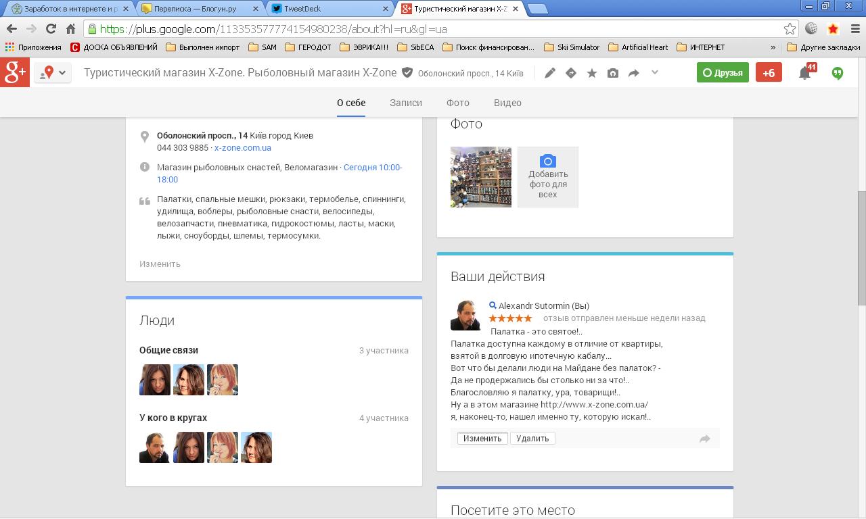The image size is (866, 519).
Task: Close the Туристический магазин X-Zone browser tab
Action: [516, 9]
